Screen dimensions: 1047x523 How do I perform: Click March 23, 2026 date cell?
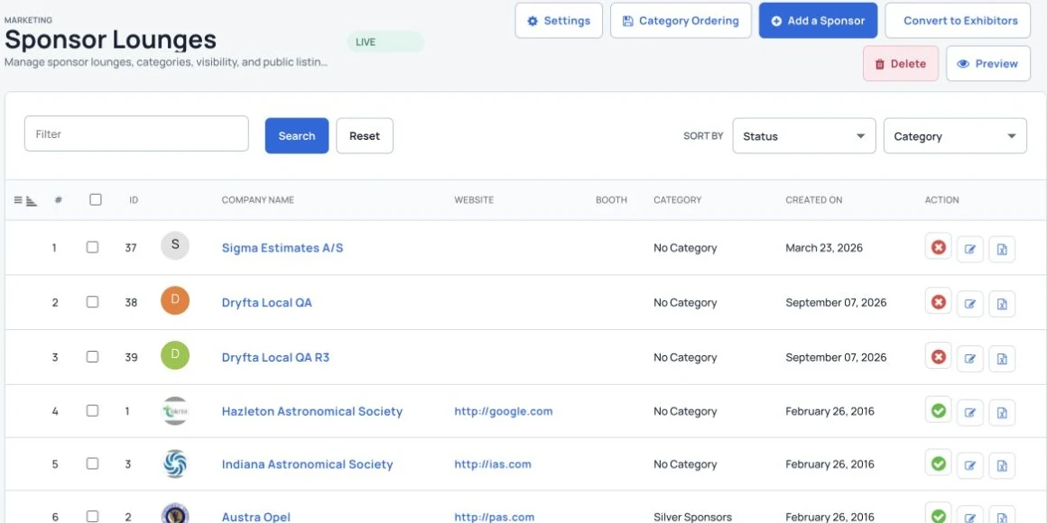coord(824,247)
